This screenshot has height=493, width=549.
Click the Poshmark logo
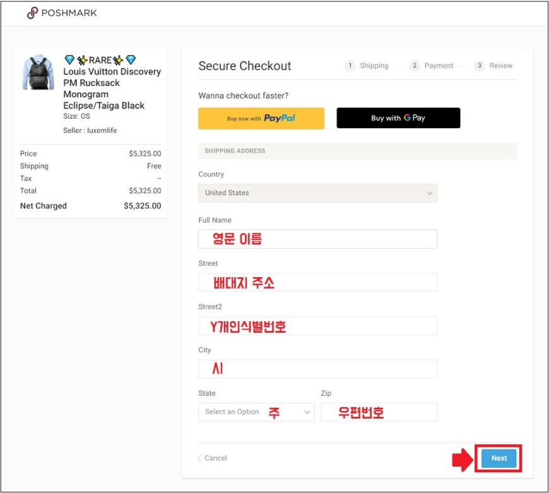pyautogui.click(x=62, y=13)
